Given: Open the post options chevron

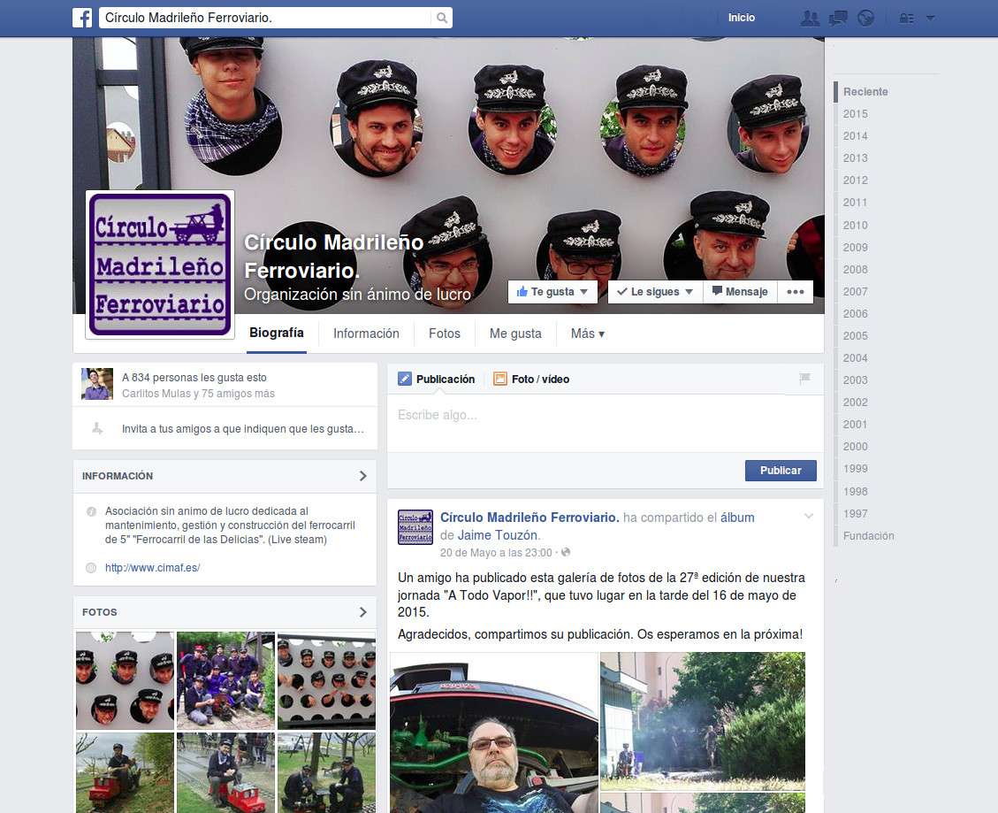Looking at the screenshot, I should click(808, 516).
